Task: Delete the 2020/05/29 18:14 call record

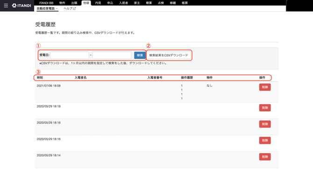Action: click(265, 157)
